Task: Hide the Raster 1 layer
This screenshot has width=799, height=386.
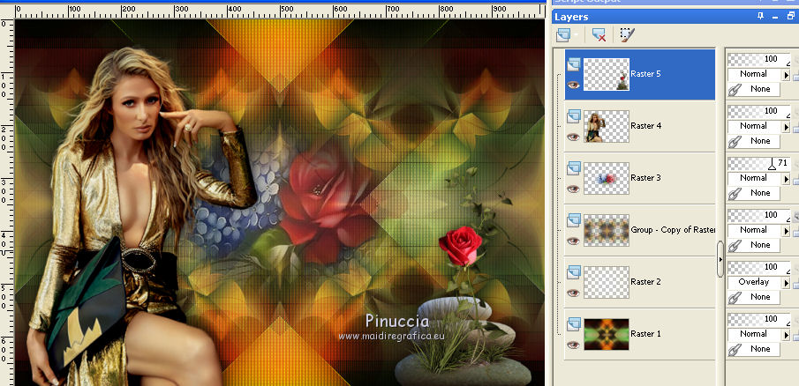Action: [x=573, y=345]
